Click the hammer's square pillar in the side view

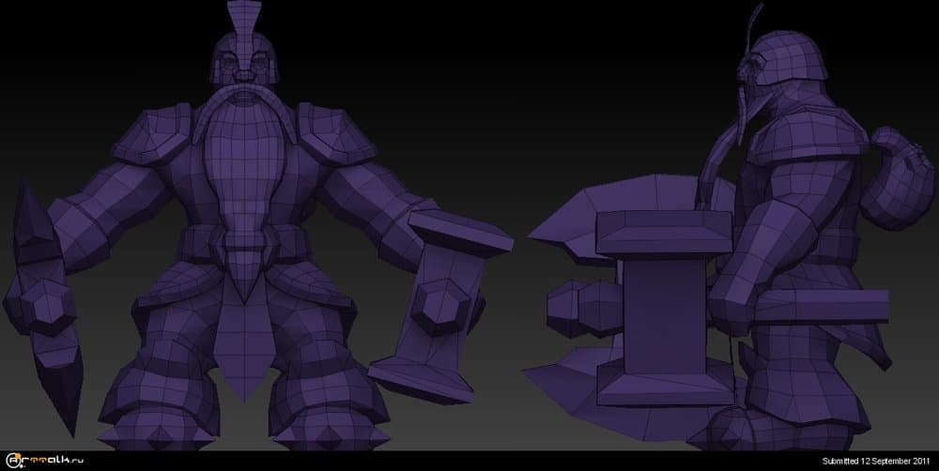(665, 310)
